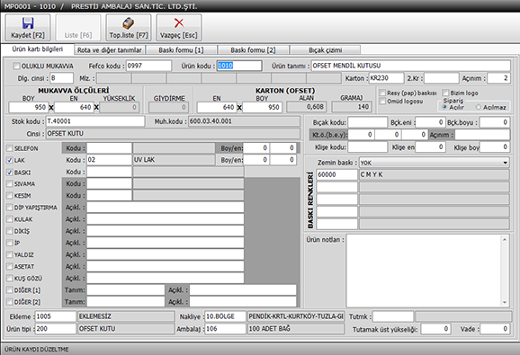
Task: Toggle SELEFON checkbox
Action: click(10, 148)
